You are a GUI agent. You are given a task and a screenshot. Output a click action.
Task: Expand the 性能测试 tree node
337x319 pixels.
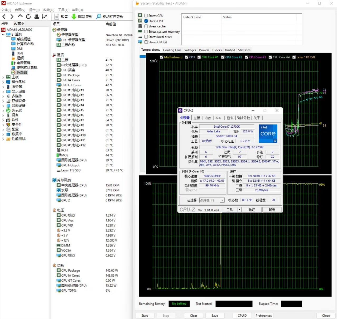pyautogui.click(x=3, y=139)
